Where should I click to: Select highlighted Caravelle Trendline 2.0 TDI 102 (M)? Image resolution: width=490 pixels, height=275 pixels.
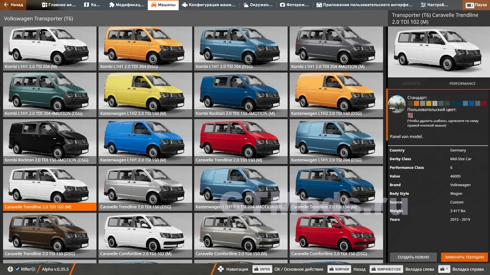(x=50, y=188)
